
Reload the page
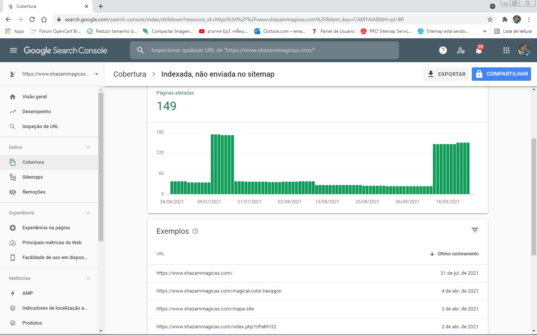click(32, 19)
